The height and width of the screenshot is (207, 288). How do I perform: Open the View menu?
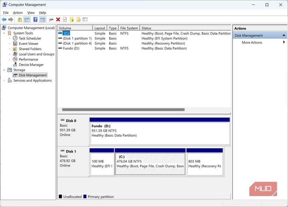[31, 13]
